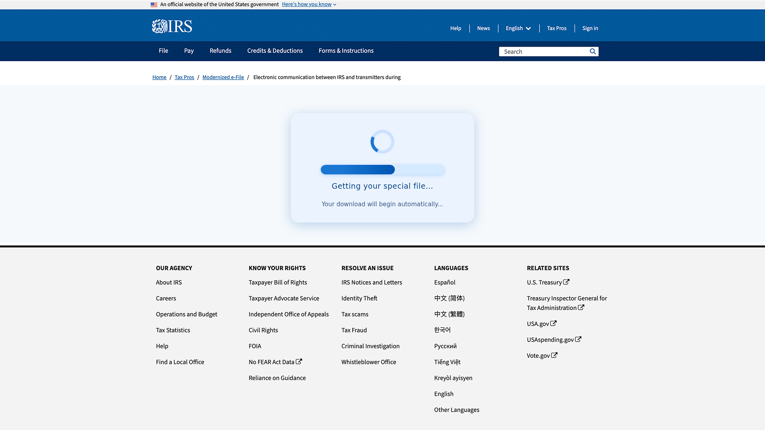Open Criminal Investigation link
Screen dimensions: 765x430
coord(370,346)
